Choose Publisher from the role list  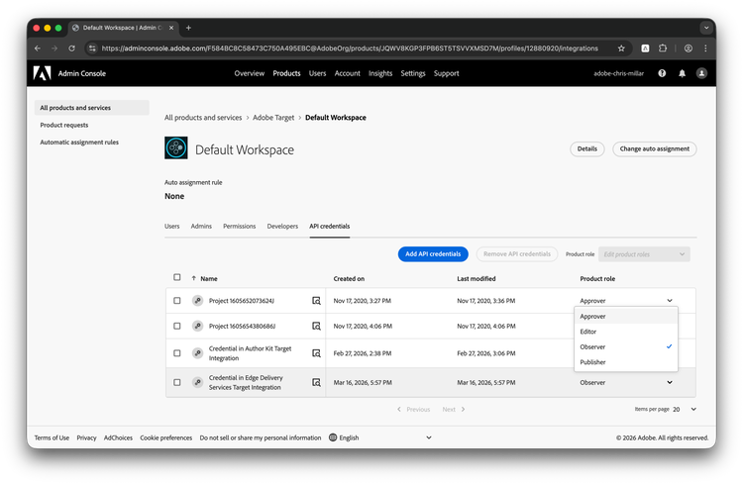pyautogui.click(x=594, y=362)
